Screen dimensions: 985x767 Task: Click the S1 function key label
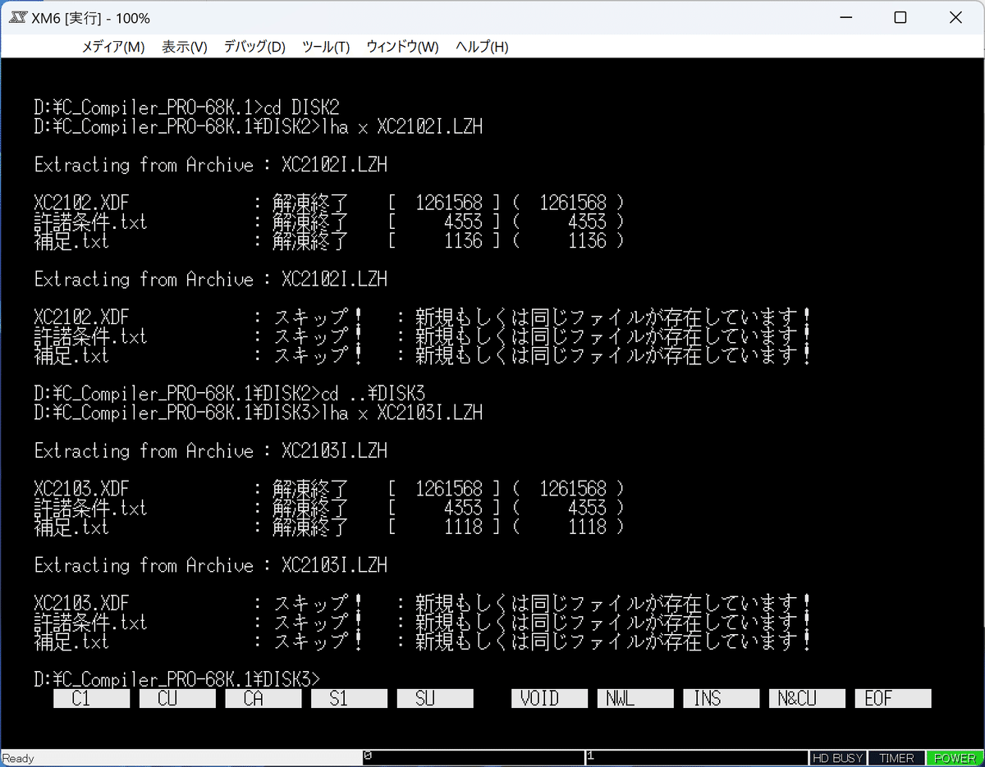coord(349,698)
